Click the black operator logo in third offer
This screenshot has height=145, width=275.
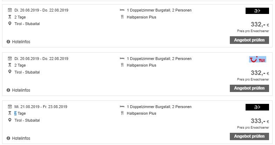pos(257,107)
